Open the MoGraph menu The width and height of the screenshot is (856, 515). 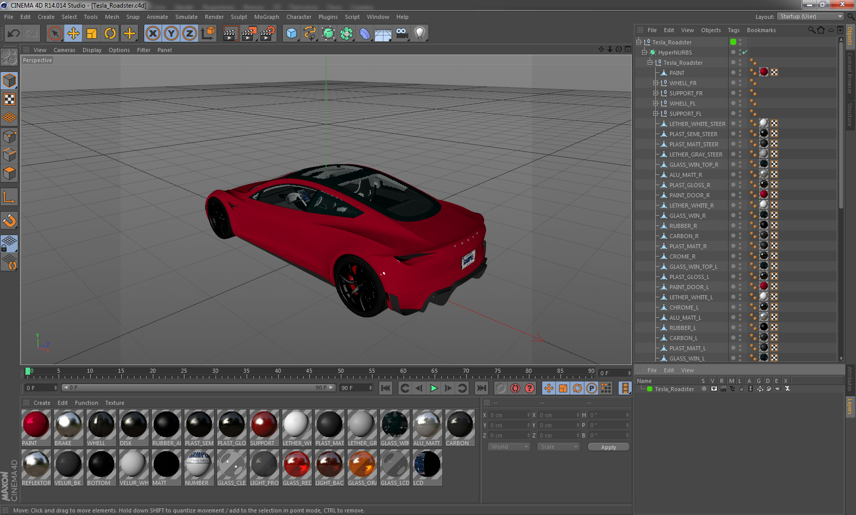coord(266,17)
